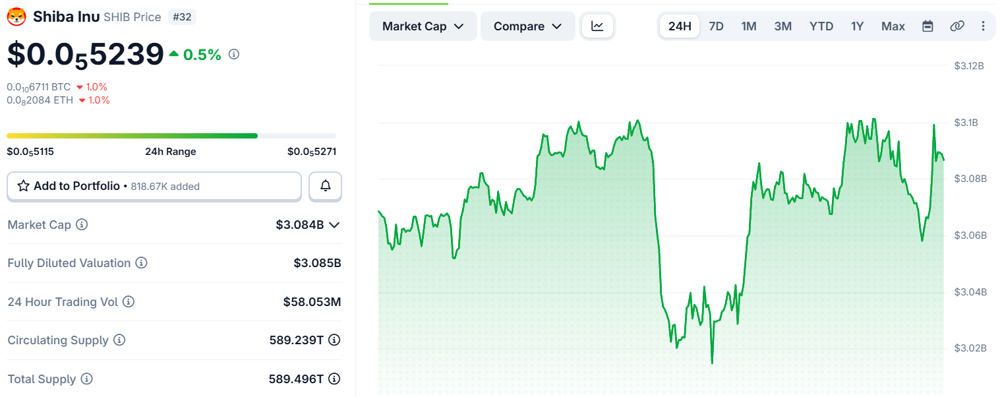Screen dimensions: 1000x397
Task: Expand Market Cap $3.084B chevron
Action: [334, 225]
